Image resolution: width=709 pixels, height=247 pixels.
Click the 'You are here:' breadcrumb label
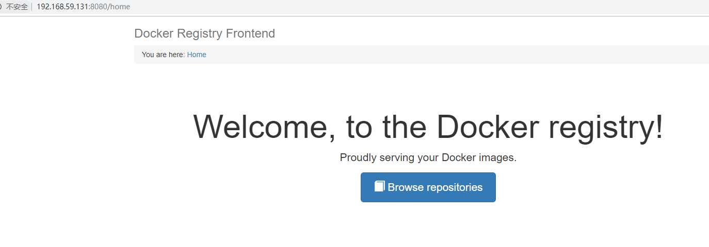point(164,55)
